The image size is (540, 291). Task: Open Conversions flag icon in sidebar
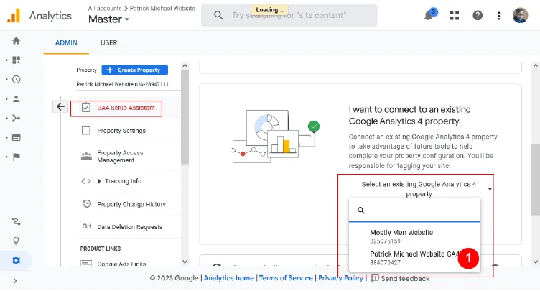(x=17, y=157)
